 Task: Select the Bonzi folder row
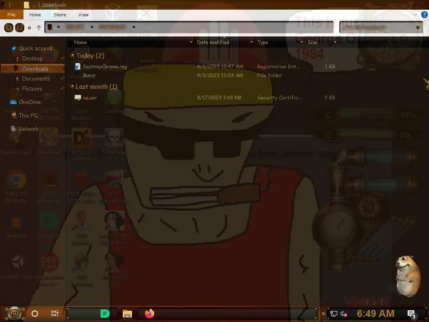204,75
